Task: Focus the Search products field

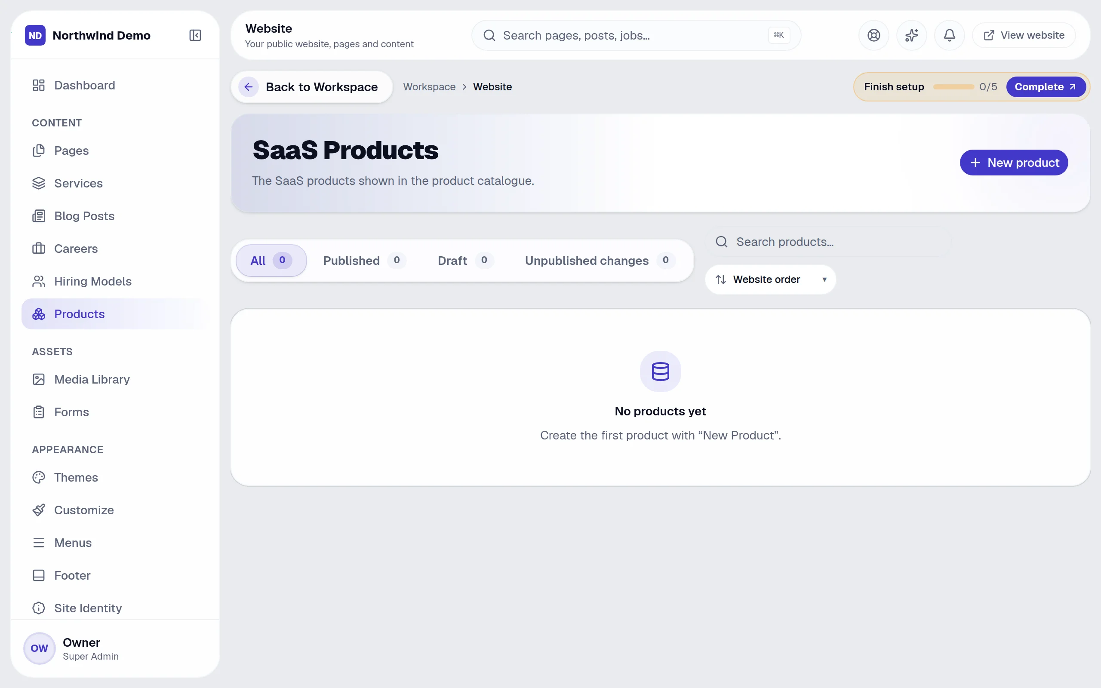Action: (828, 242)
